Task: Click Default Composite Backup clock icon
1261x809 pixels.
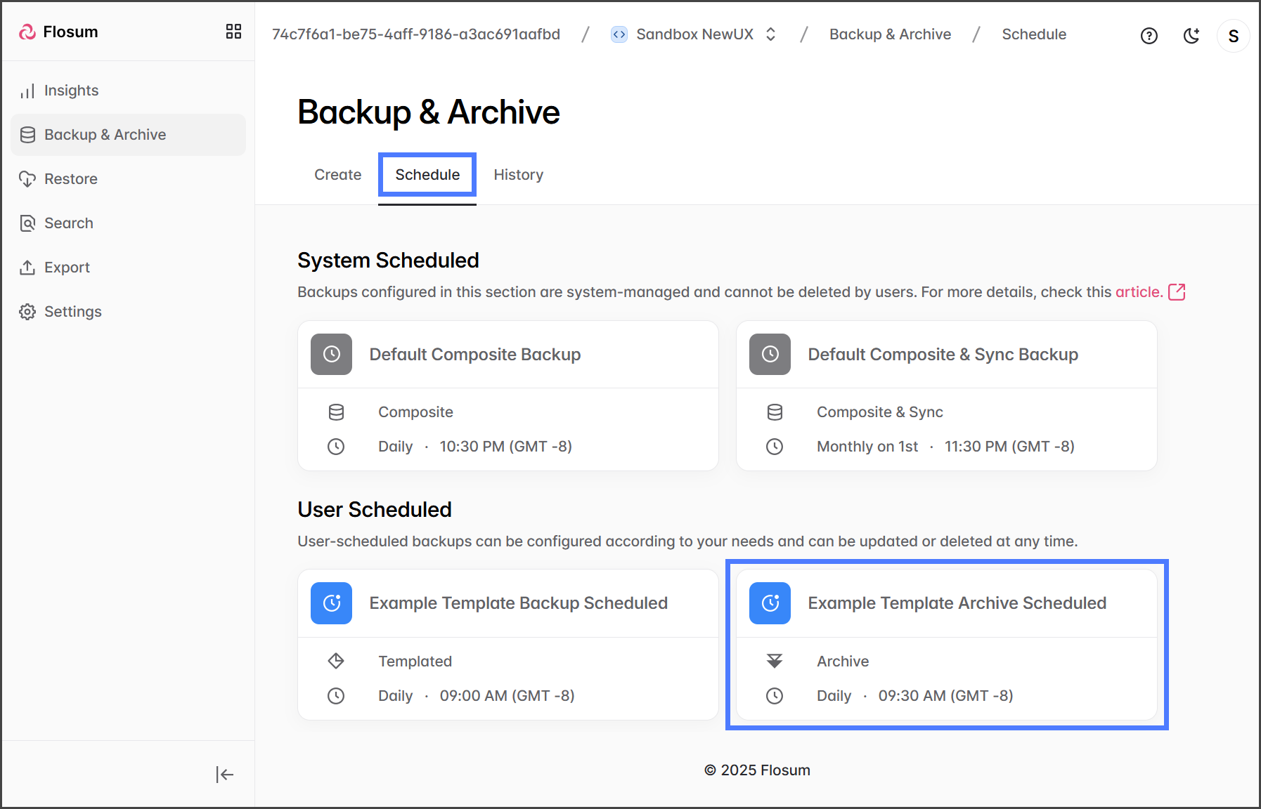Action: pos(331,355)
